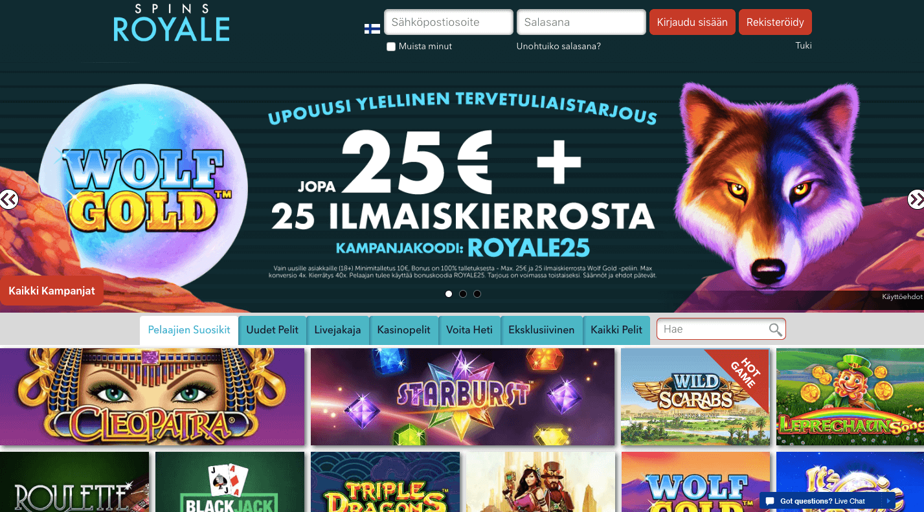
Task: Go to previous banner slide arrow
Action: pyautogui.click(x=8, y=199)
